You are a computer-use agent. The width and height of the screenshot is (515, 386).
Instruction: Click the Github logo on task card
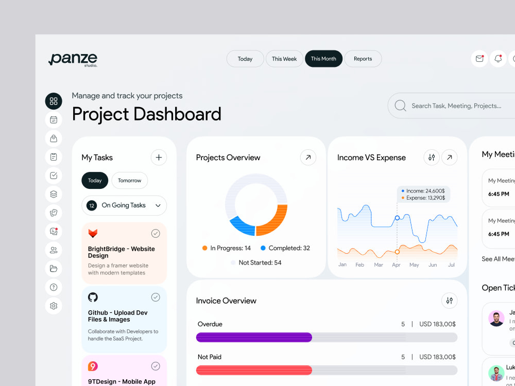93,297
